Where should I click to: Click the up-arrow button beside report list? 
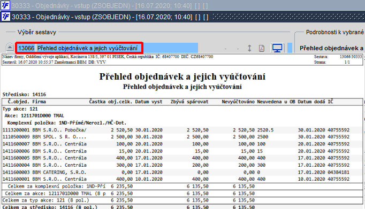click(x=10, y=48)
